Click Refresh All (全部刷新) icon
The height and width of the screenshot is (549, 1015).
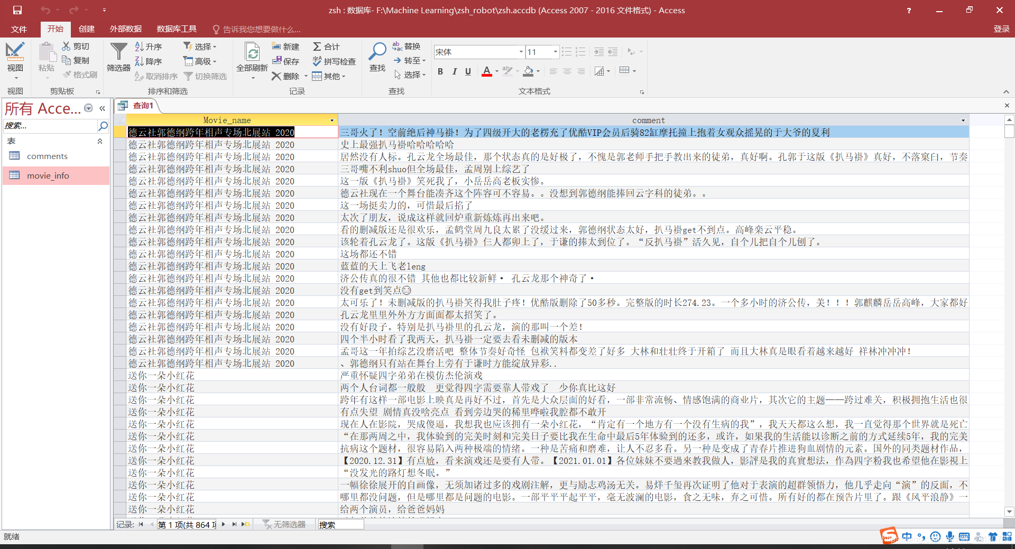point(253,52)
